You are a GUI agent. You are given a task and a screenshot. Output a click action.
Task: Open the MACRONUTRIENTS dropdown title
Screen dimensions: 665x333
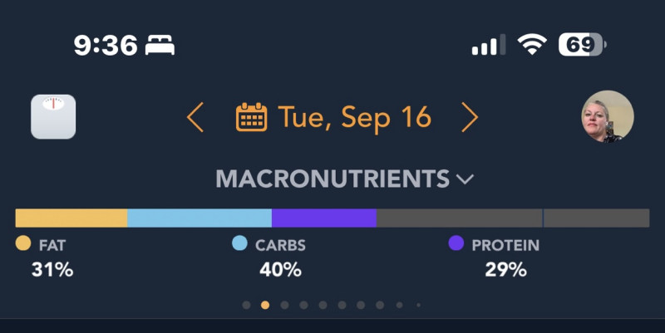(332, 179)
